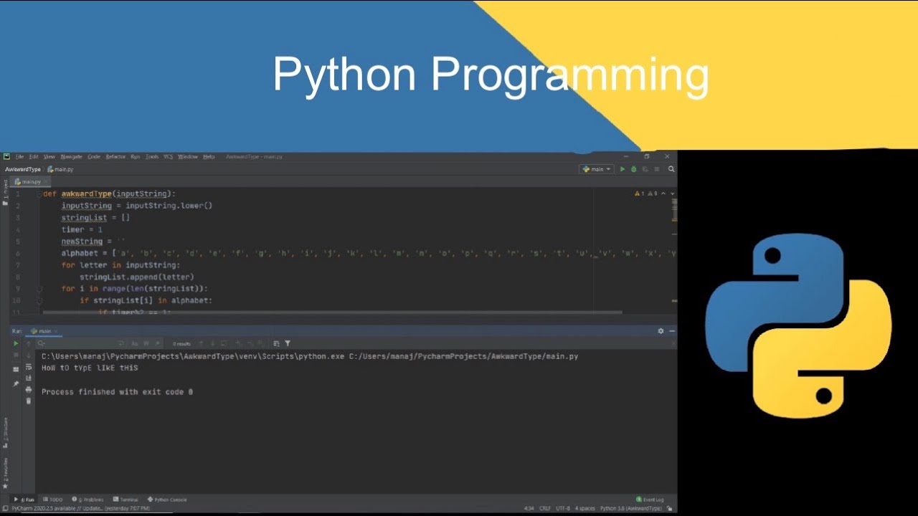
Task: Pin the Run tab
Action: pos(16,383)
